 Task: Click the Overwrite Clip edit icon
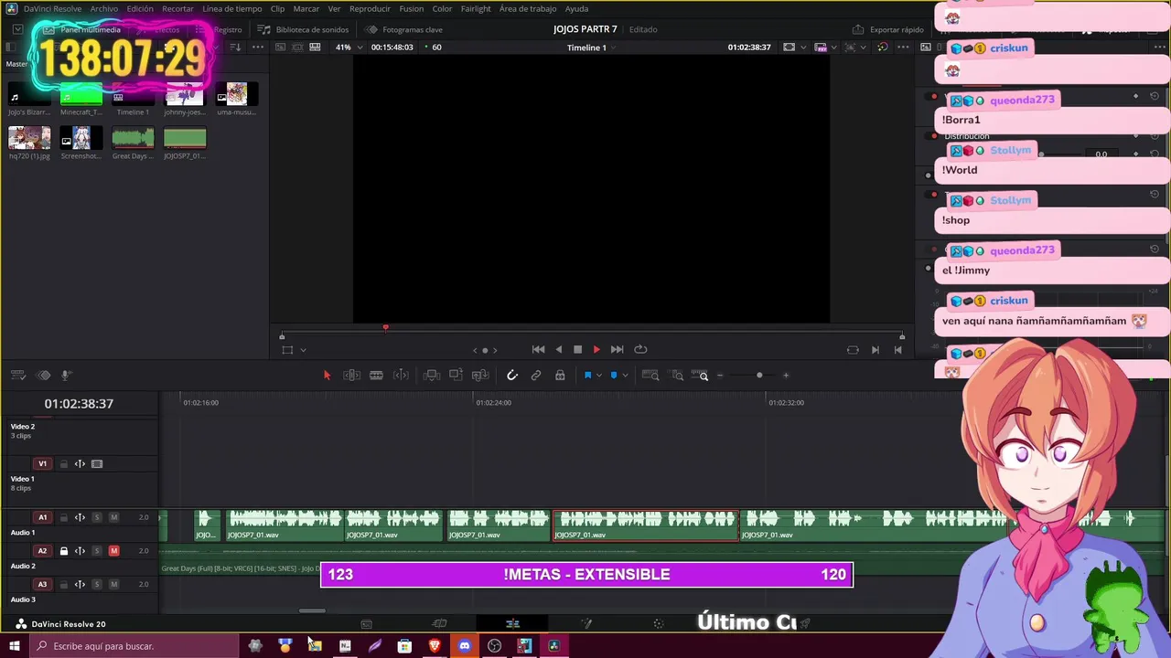point(456,376)
